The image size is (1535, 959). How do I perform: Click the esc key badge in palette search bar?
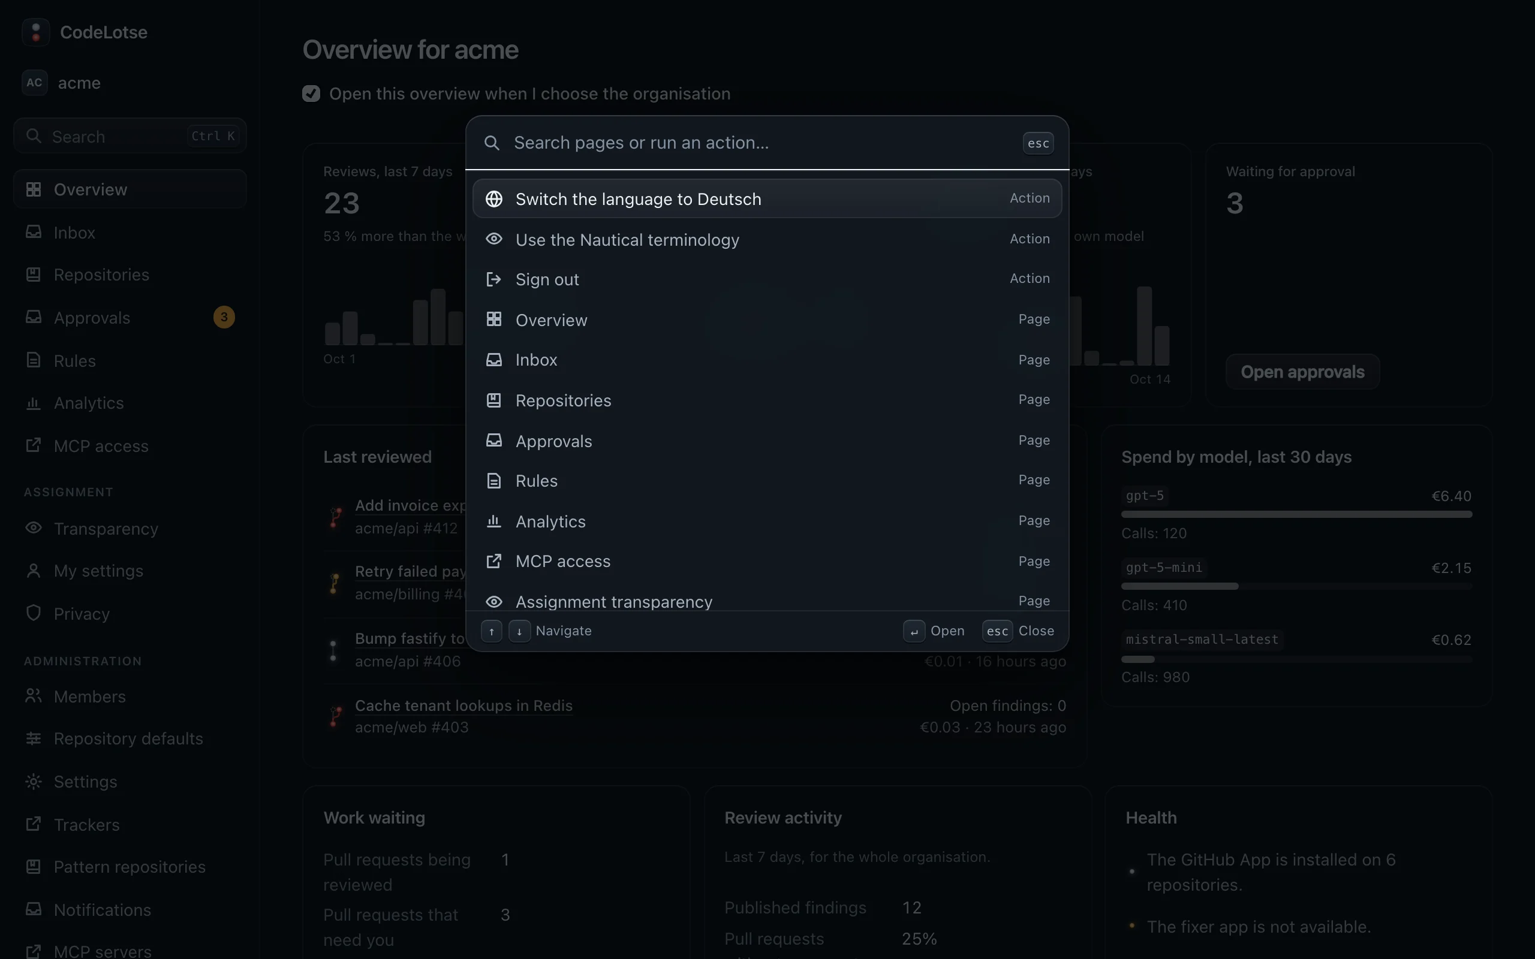1038,143
